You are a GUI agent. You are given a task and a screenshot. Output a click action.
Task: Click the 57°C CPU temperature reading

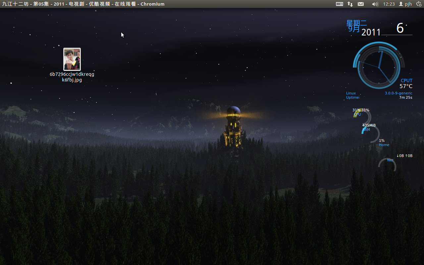(406, 86)
